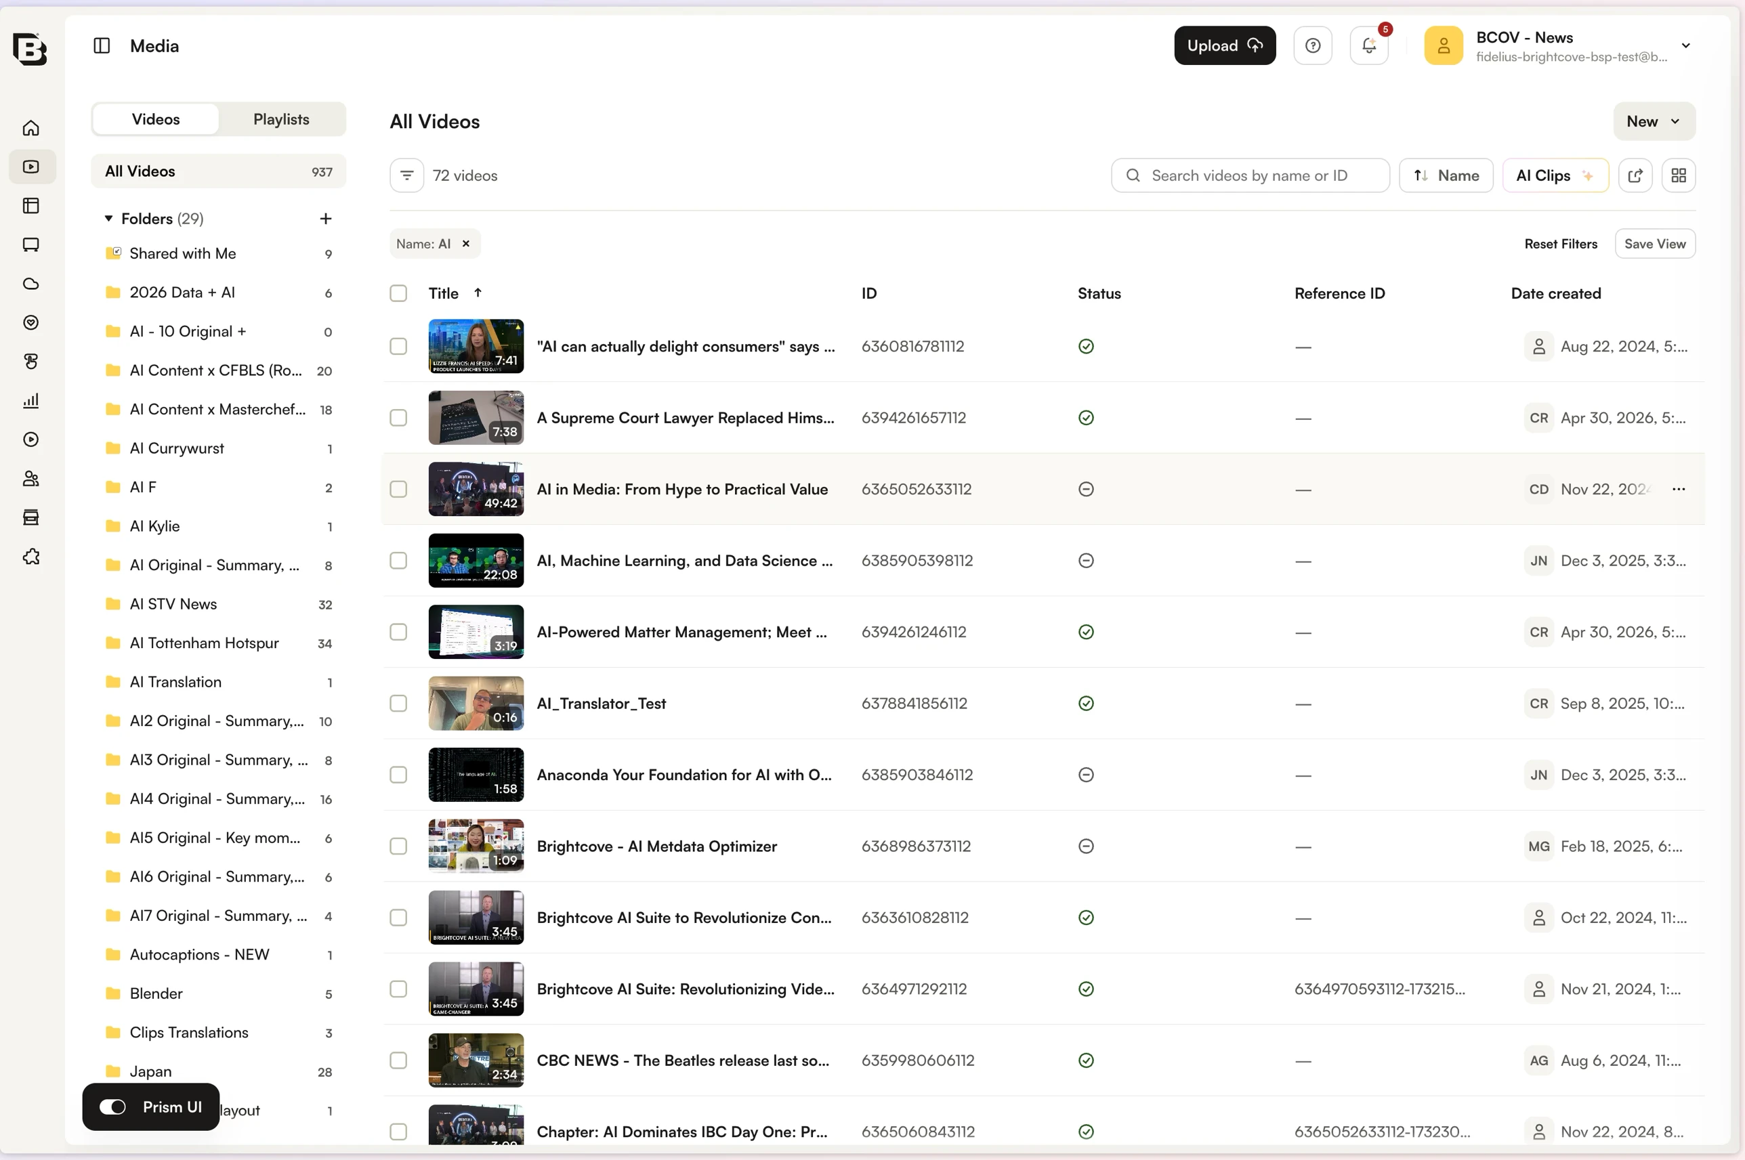Screen dimensions: 1745x1160
Task: Open the Analytics bar chart icon
Action: 31,401
